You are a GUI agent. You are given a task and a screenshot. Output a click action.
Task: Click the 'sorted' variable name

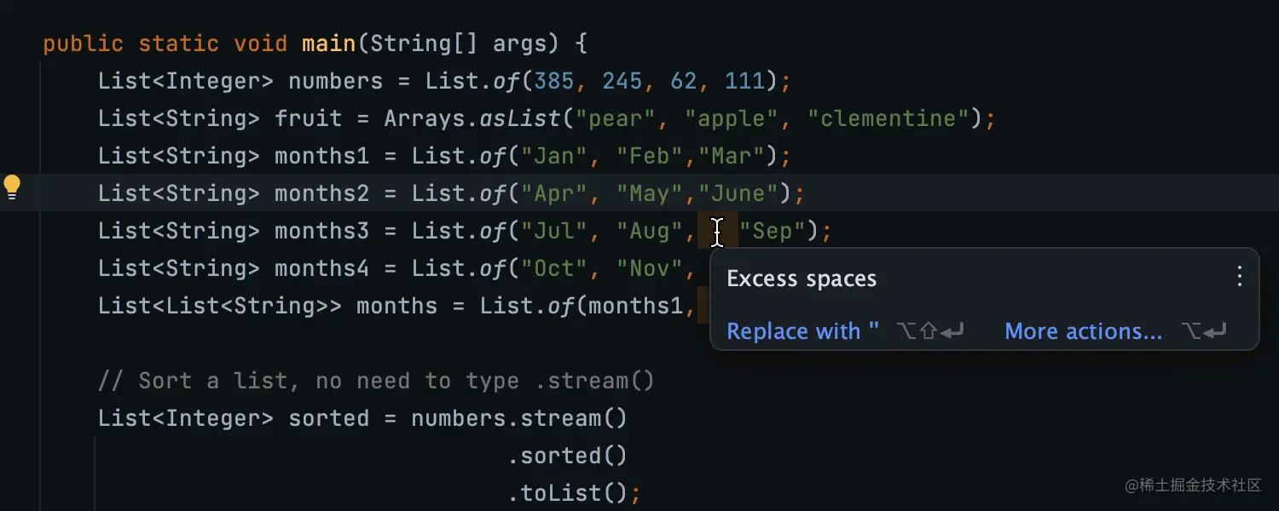[x=329, y=418]
